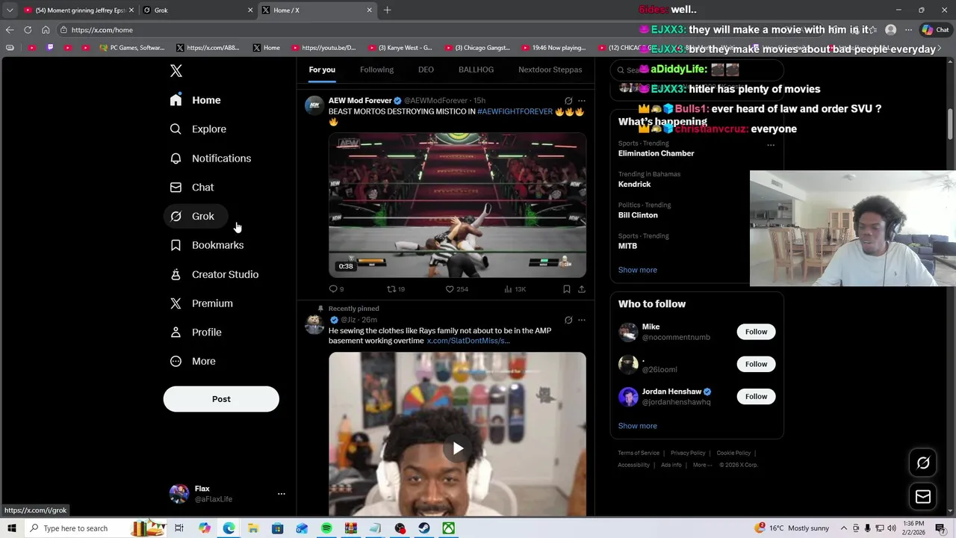Ask Grok about the @Jlz post

click(568, 320)
